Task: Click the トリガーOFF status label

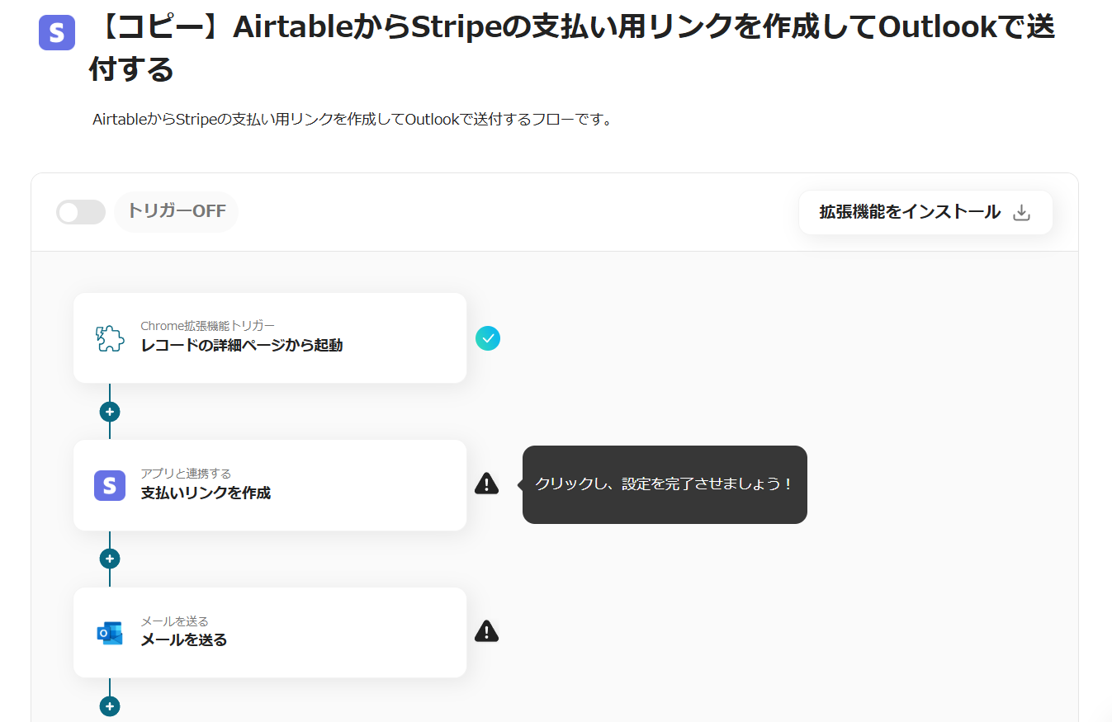Action: tap(176, 211)
